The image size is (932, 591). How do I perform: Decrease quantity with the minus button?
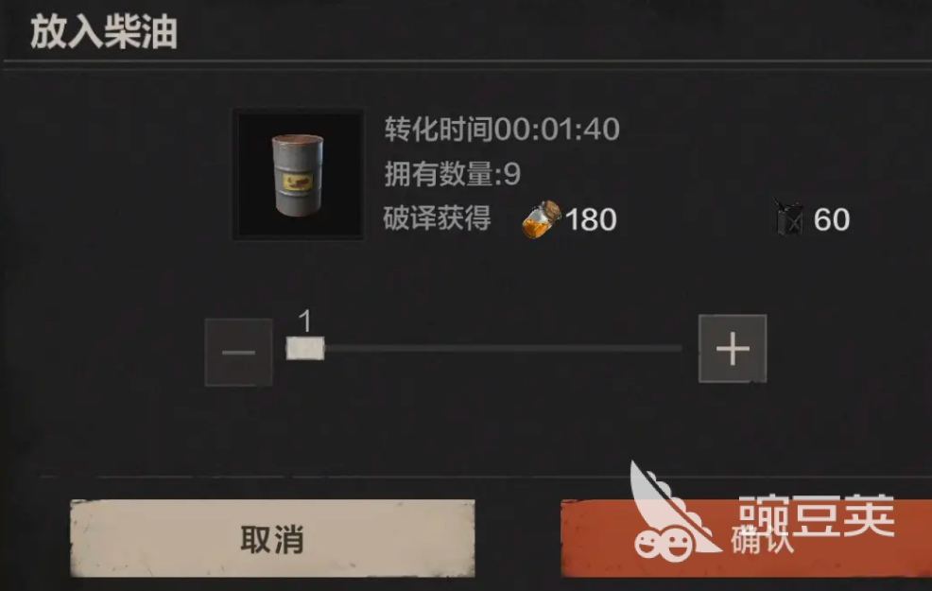tap(238, 352)
